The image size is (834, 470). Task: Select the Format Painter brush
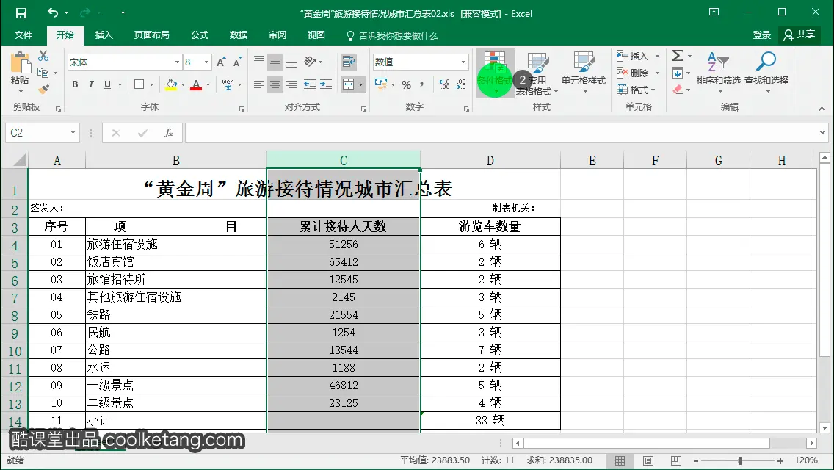44,89
